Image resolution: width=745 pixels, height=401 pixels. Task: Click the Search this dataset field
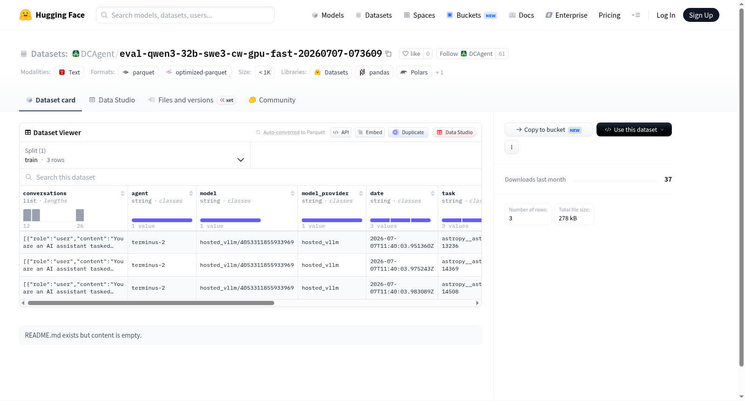251,177
